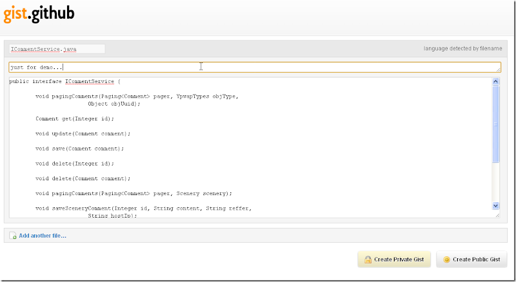516x282 pixels.
Task: Click the page icon beside Add another file
Action: point(13,236)
